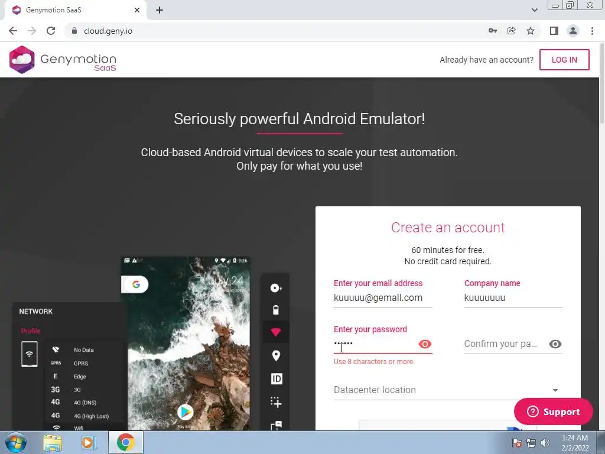This screenshot has height=454, width=605.
Task: Select 4G (High Lost) network profile
Action: [91, 416]
